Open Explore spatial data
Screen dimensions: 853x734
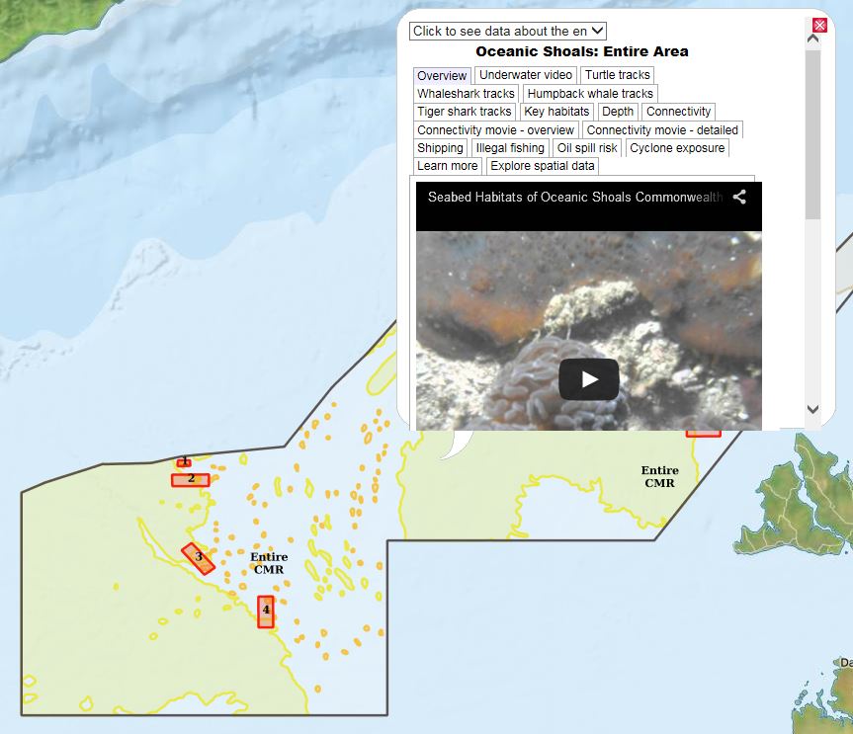tap(543, 166)
